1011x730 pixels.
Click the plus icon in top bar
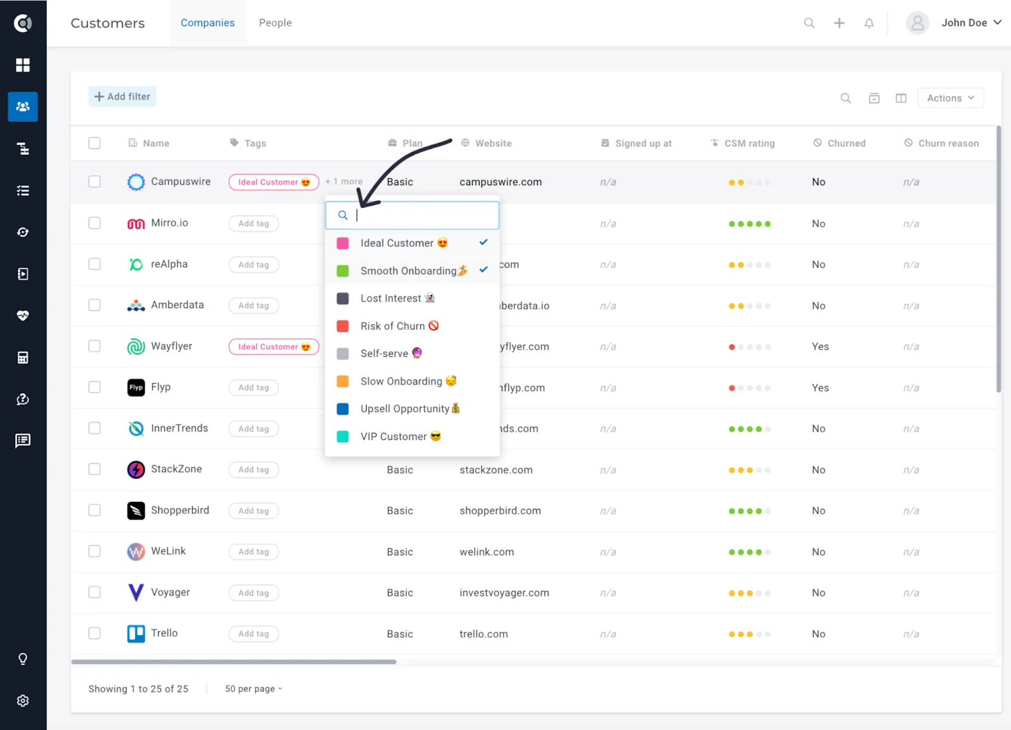coord(839,23)
